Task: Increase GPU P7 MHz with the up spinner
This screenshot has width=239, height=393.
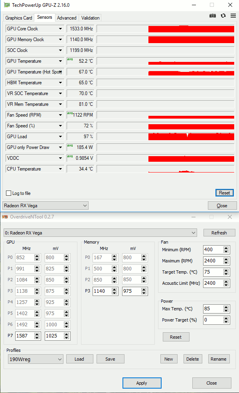Action: tap(37, 334)
